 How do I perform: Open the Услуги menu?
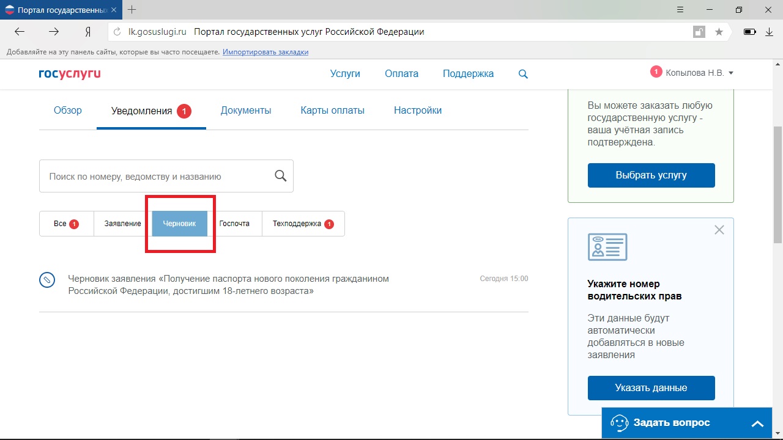click(x=345, y=73)
